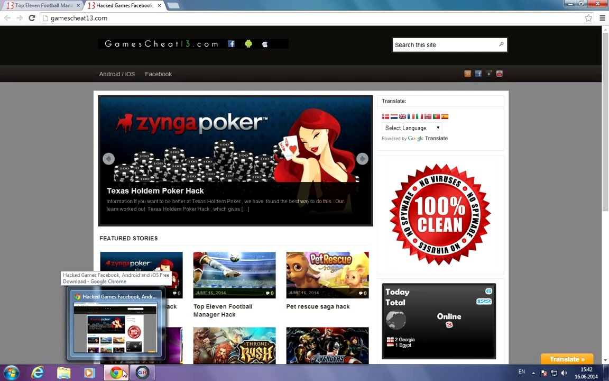Open the Action Center flag tray icon
The width and height of the screenshot is (609, 381).
coord(544,373)
